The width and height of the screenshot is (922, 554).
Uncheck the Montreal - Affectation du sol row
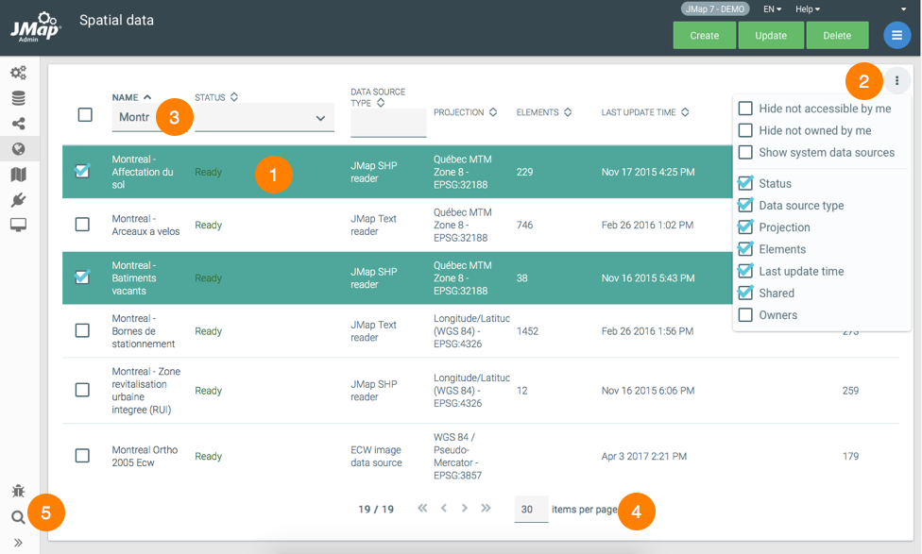pos(83,172)
